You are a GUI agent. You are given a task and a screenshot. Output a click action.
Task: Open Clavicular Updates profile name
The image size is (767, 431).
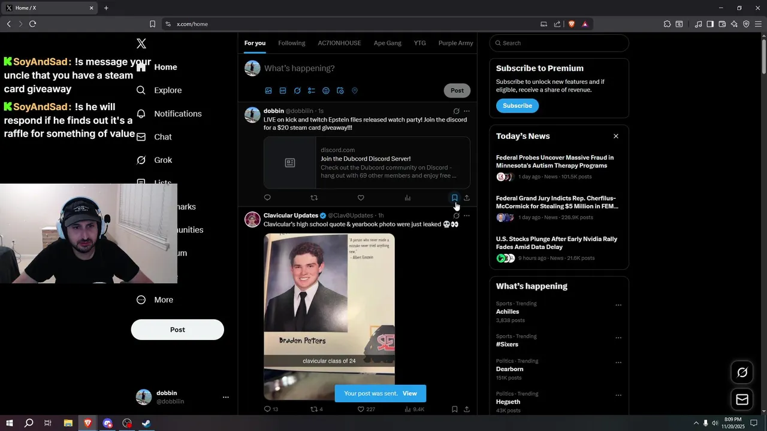(291, 215)
